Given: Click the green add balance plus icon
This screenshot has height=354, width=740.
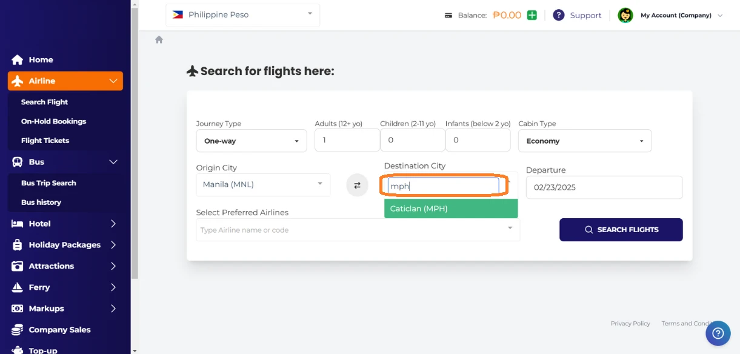Looking at the screenshot, I should pyautogui.click(x=532, y=15).
